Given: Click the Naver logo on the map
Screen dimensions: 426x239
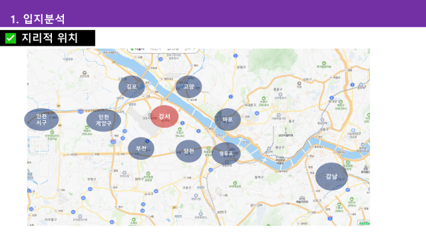Looking at the screenshot, I should [x=364, y=223].
